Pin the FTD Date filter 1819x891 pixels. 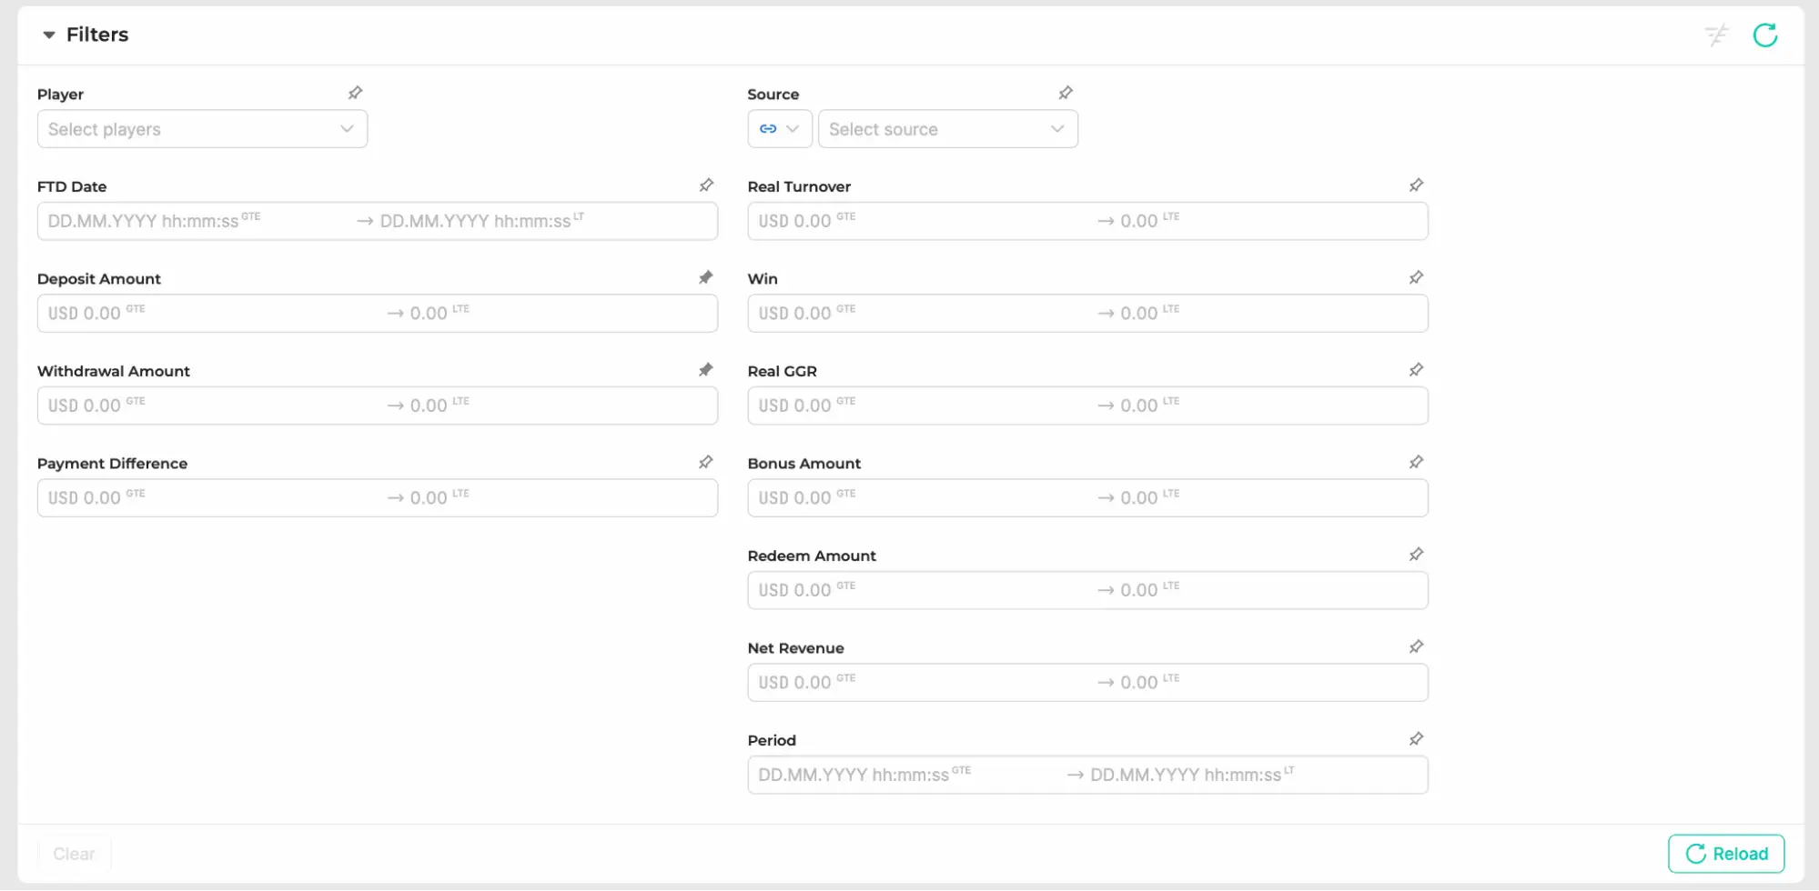click(x=706, y=185)
